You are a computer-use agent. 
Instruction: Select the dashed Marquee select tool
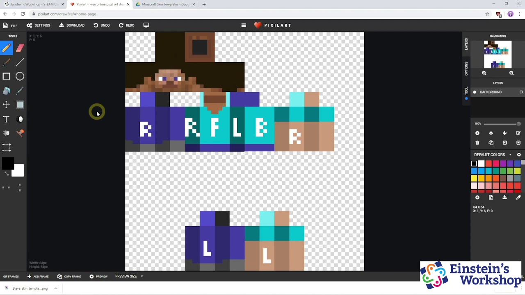tap(6, 147)
